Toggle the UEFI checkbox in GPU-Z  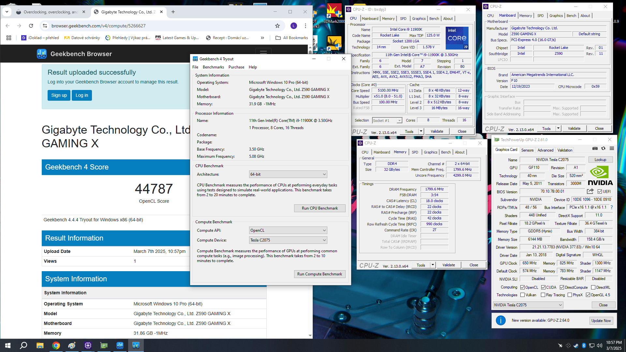(x=600, y=192)
